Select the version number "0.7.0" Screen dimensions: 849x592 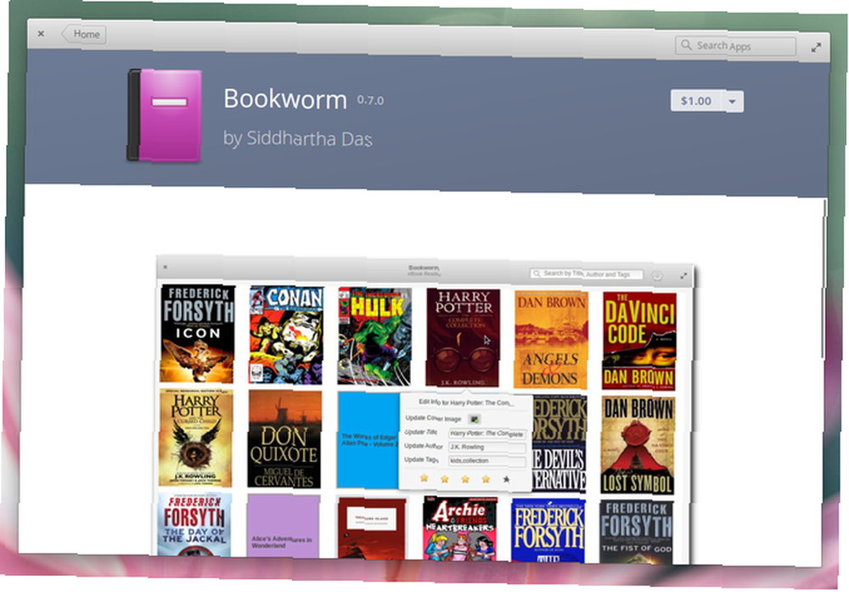tap(370, 100)
